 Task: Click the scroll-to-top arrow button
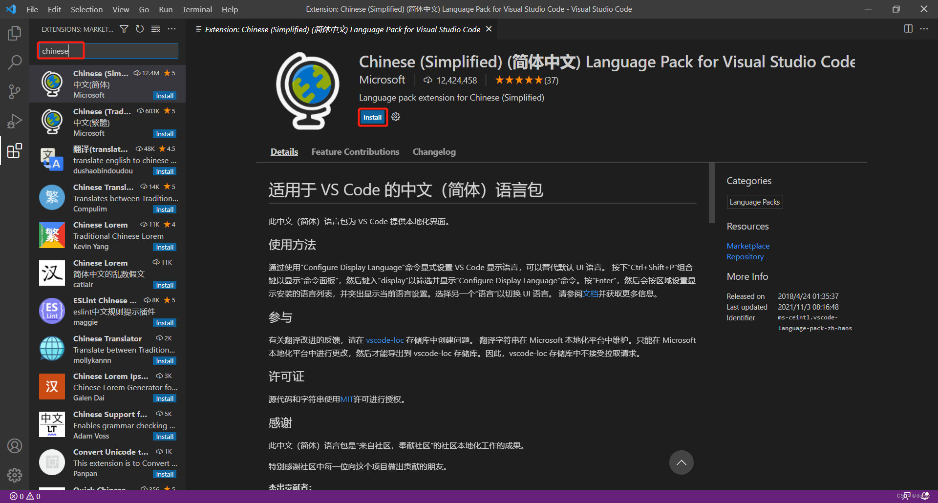682,462
